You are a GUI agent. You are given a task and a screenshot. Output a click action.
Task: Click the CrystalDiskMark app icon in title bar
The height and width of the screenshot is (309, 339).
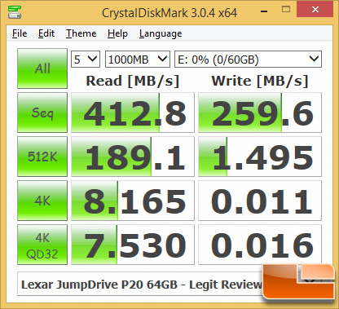15,11
